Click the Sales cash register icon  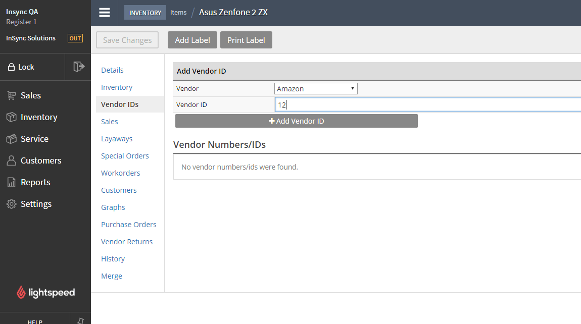point(12,95)
